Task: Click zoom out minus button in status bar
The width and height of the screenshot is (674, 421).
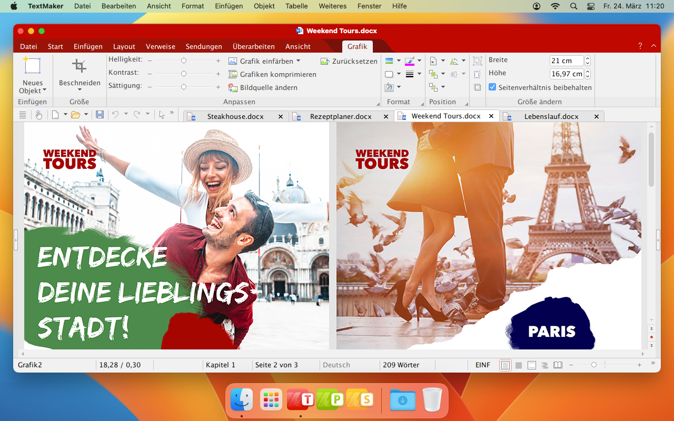Action: (571, 365)
